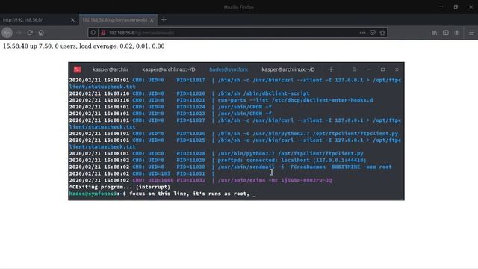Save page to Pocket
Screen dimensions: 478x269
[x=373, y=33]
